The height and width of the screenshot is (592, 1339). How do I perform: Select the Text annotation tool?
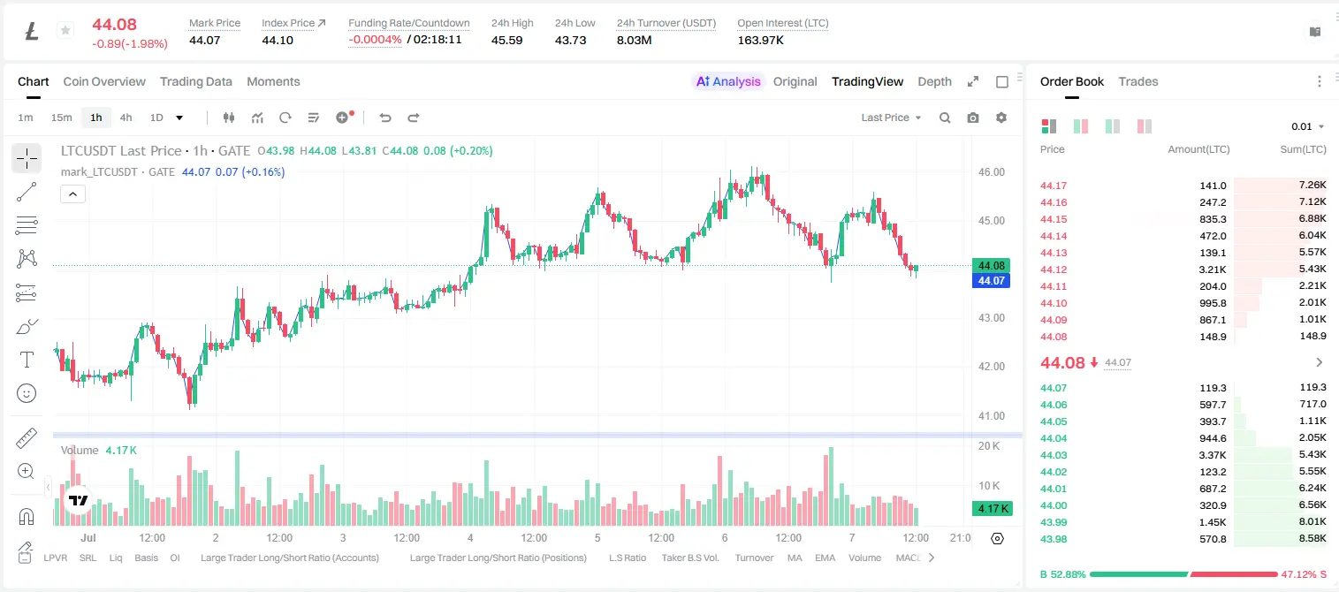[x=27, y=360]
